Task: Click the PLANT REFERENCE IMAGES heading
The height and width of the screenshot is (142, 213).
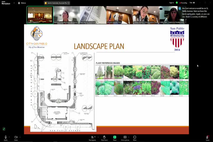Action: [108, 63]
